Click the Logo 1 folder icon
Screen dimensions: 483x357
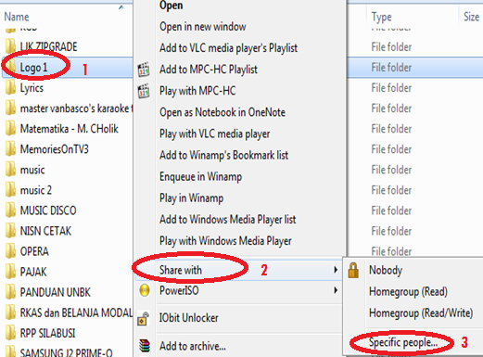click(10, 67)
